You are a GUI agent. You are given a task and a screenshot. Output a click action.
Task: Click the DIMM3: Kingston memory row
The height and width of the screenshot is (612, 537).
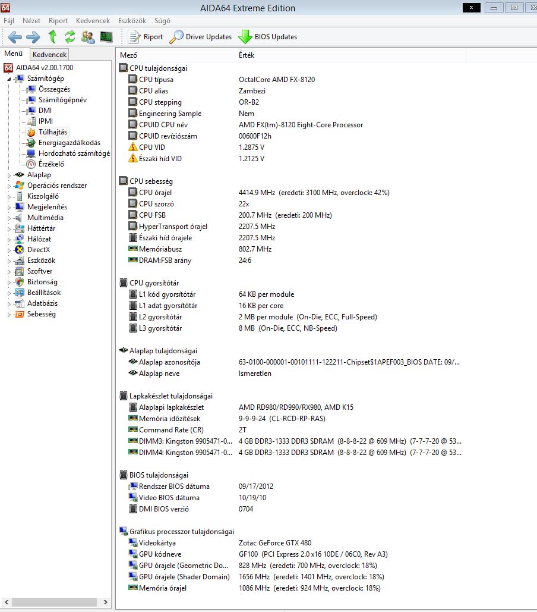pos(295,441)
